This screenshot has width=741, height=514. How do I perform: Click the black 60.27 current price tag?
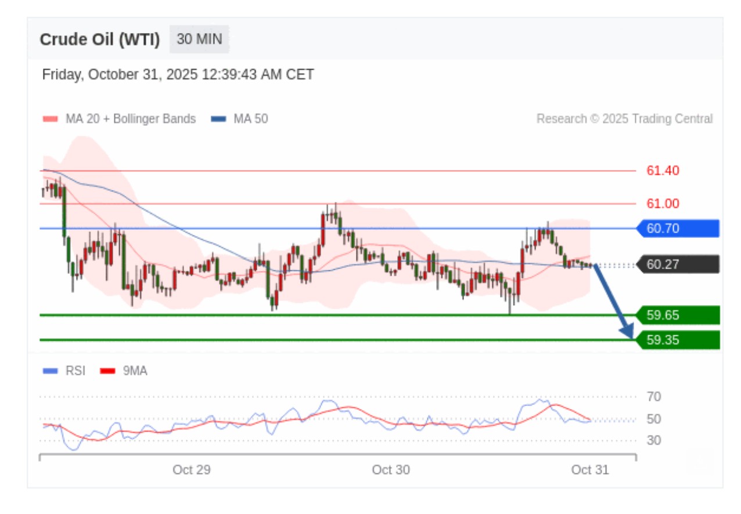point(677,265)
